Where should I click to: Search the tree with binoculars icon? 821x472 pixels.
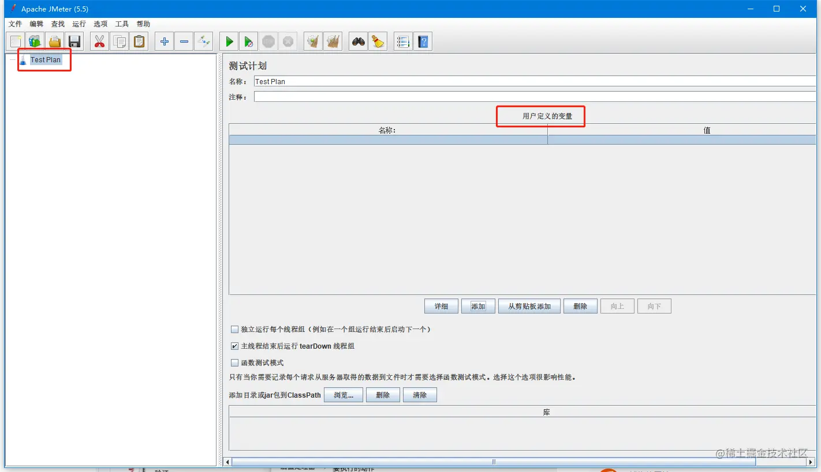point(359,41)
